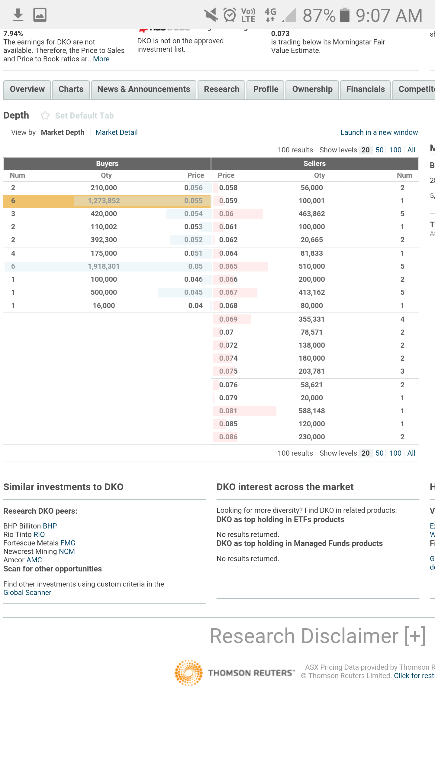This screenshot has height=774, width=435.
Task: Select buyer row with quantity 1,918,301
Action: (107, 267)
